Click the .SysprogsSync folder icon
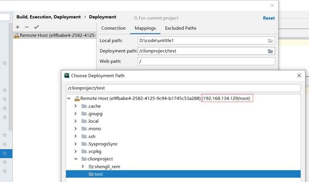Screen dimensions: 309x182 click(84, 144)
